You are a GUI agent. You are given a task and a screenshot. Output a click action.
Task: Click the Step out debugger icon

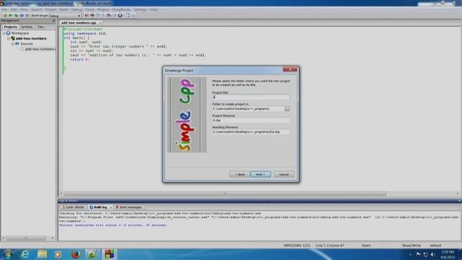tap(109, 15)
